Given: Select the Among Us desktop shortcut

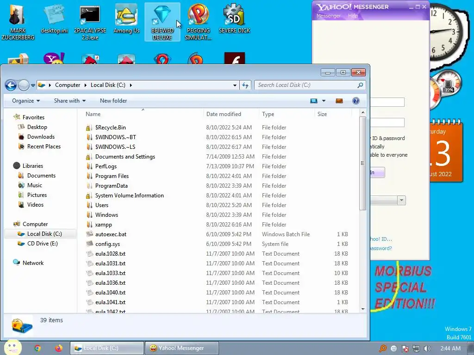Looking at the screenshot, I should [x=126, y=18].
